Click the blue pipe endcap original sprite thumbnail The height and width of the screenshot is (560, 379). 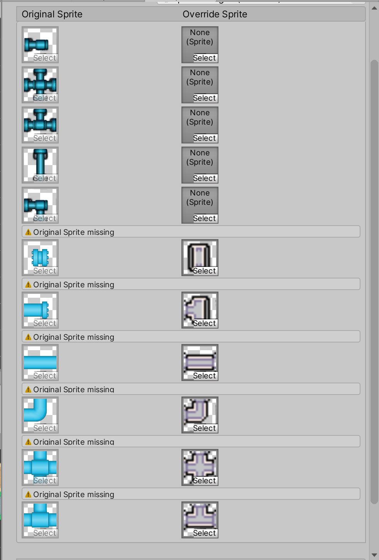coord(40,42)
